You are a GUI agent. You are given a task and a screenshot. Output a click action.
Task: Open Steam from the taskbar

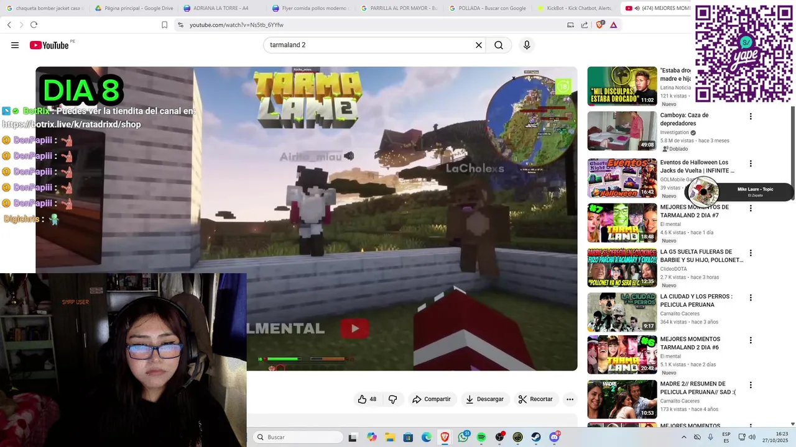point(536,437)
